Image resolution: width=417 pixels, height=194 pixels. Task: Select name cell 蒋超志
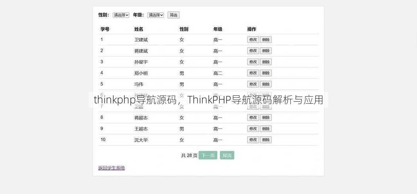point(141,118)
